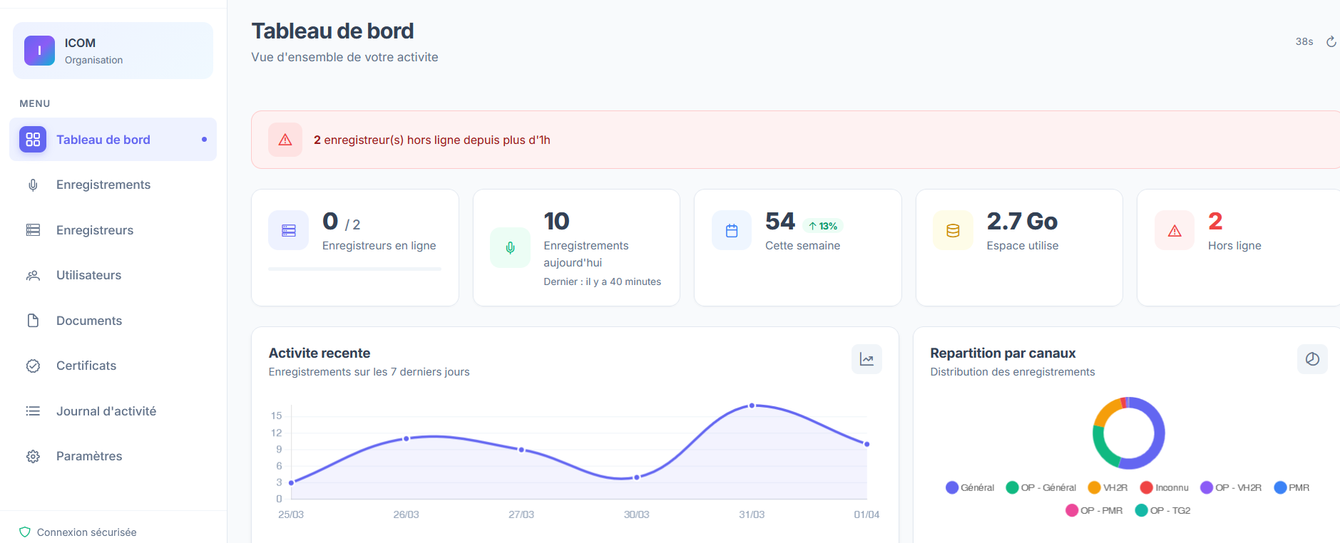This screenshot has width=1340, height=543.
Task: Open Paramètres settings in the sidebar
Action: point(89,456)
